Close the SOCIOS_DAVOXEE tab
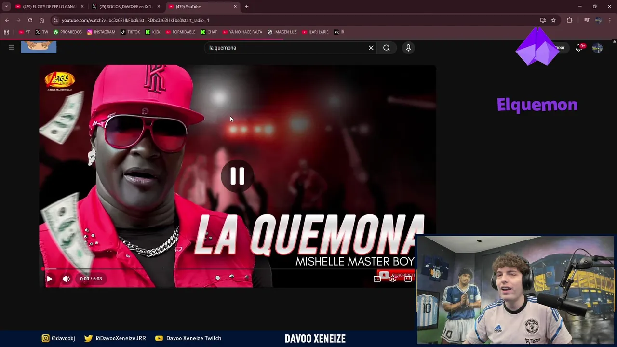This screenshot has height=347, width=617. pyautogui.click(x=159, y=7)
